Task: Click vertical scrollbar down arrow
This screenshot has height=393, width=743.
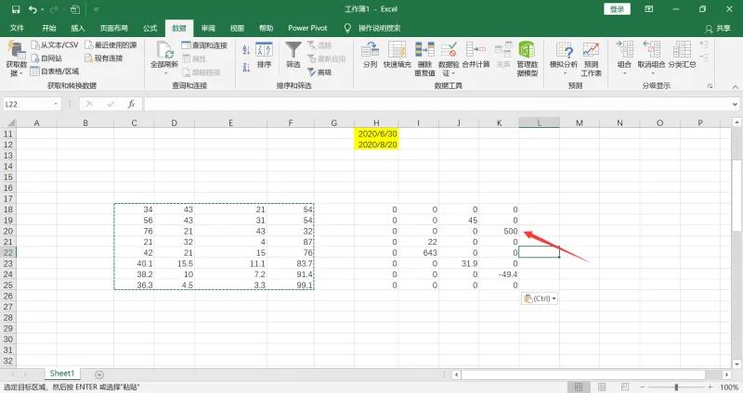Action: click(x=736, y=364)
